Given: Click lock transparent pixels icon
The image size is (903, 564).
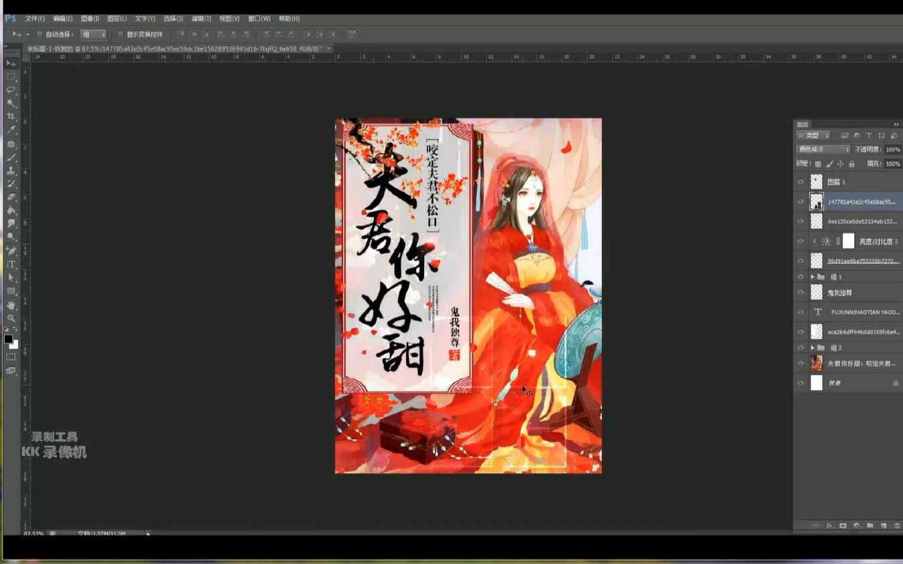Looking at the screenshot, I should click(x=817, y=164).
